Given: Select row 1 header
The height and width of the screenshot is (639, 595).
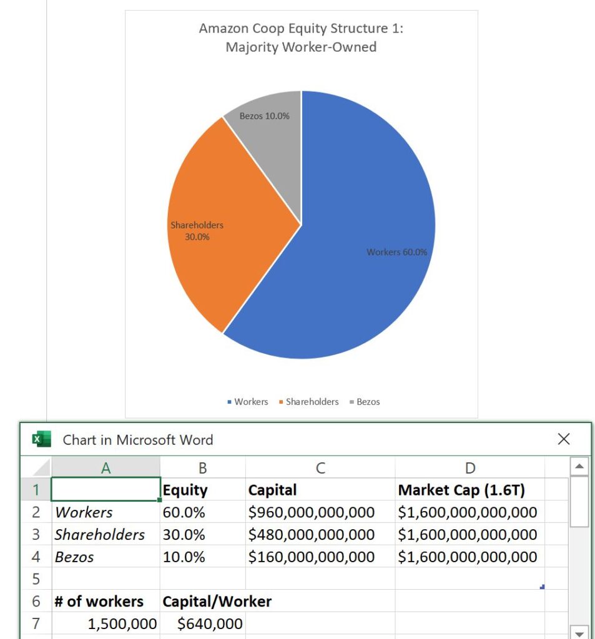Looking at the screenshot, I should point(36,489).
